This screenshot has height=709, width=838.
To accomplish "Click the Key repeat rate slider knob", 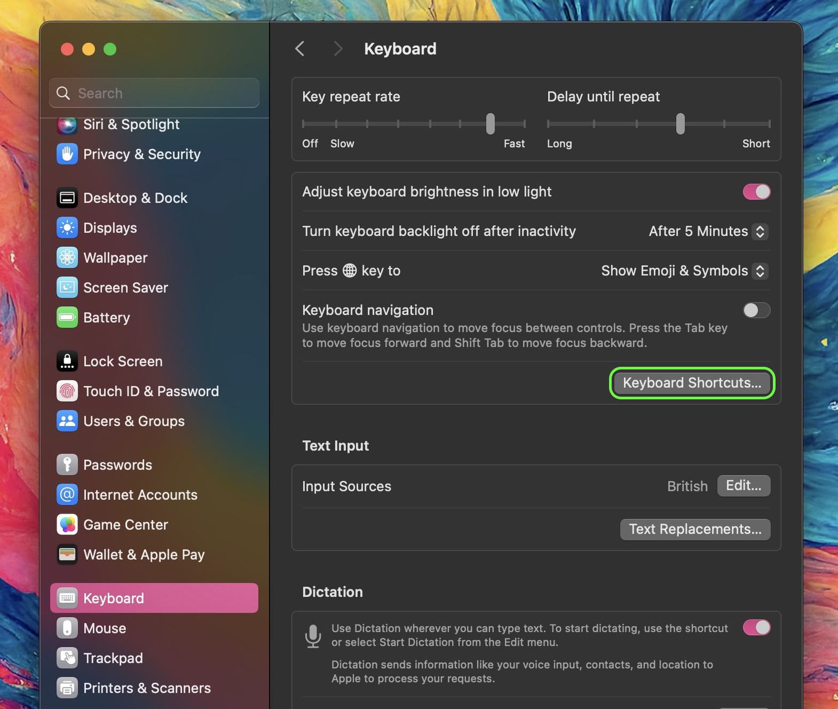I will click(x=490, y=124).
